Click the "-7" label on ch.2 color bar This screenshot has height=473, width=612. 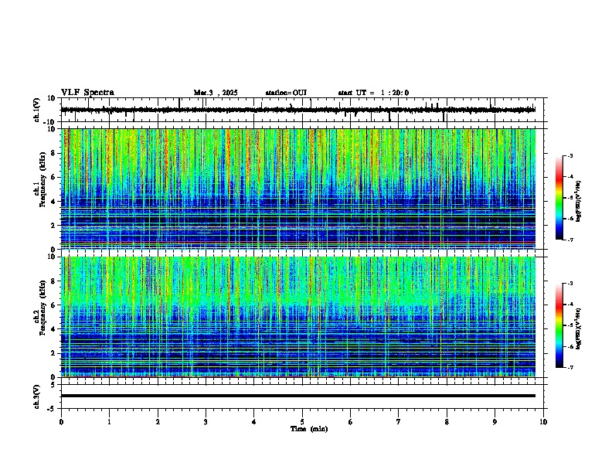(569, 367)
